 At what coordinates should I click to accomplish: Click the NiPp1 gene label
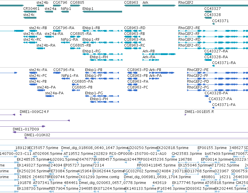pyautogui.click(x=66, y=8)
